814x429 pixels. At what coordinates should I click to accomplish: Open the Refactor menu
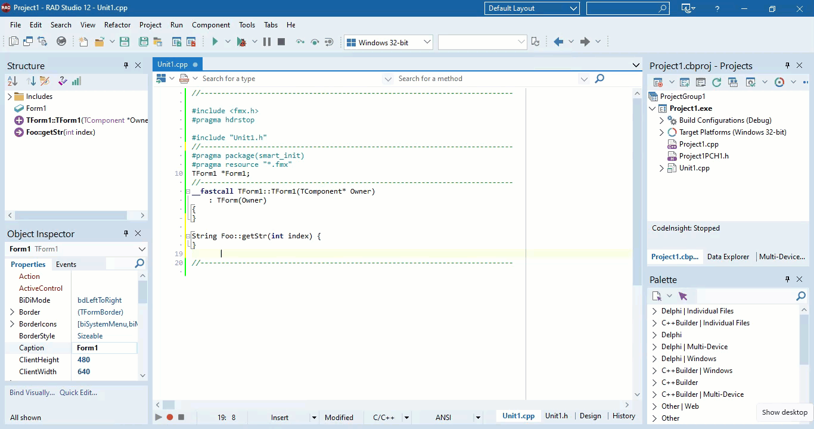tap(117, 25)
